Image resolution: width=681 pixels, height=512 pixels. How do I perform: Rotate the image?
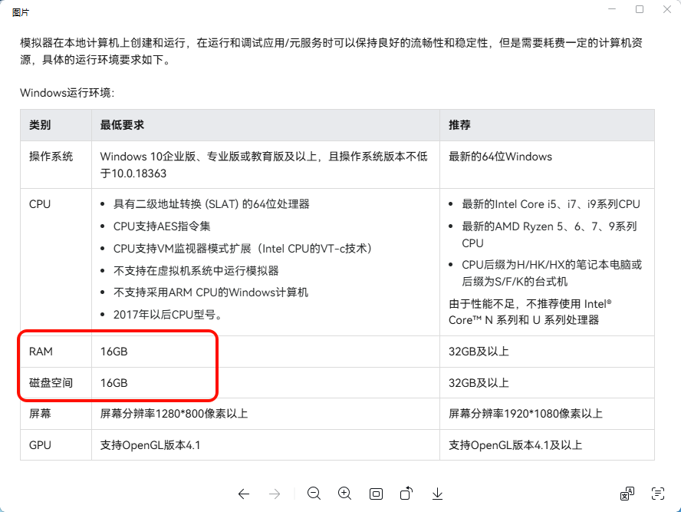pyautogui.click(x=406, y=494)
